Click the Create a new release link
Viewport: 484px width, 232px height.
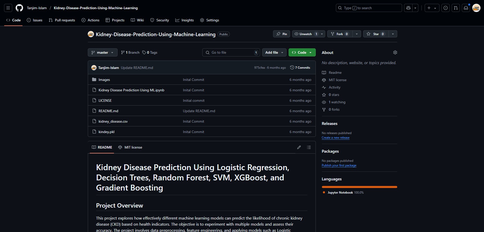click(x=335, y=138)
